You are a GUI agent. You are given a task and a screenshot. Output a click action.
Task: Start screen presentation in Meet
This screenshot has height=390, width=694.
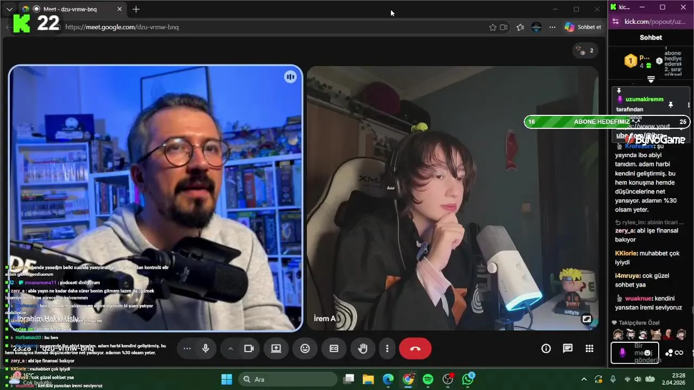276,348
